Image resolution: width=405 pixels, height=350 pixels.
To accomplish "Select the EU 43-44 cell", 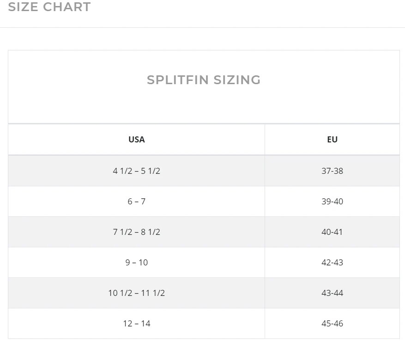I will pos(332,293).
